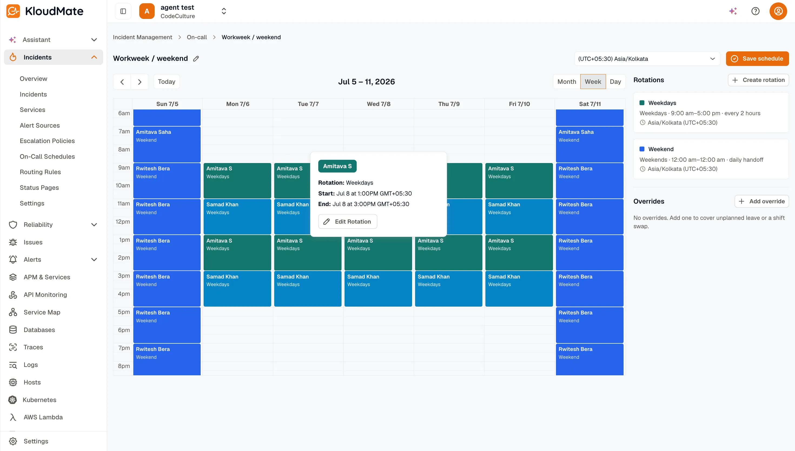795x451 pixels.
Task: Follow the Incident Management breadcrumb link
Action: tap(143, 37)
